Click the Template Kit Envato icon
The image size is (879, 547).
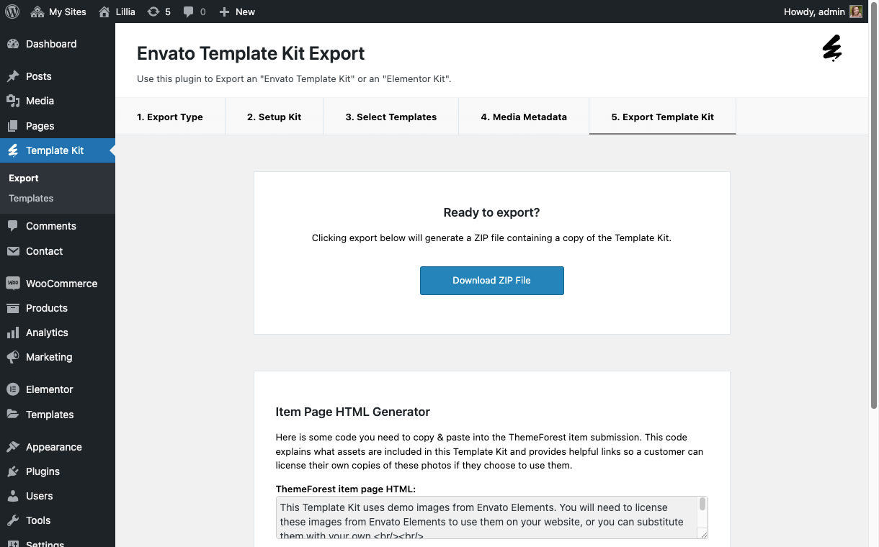coord(13,150)
